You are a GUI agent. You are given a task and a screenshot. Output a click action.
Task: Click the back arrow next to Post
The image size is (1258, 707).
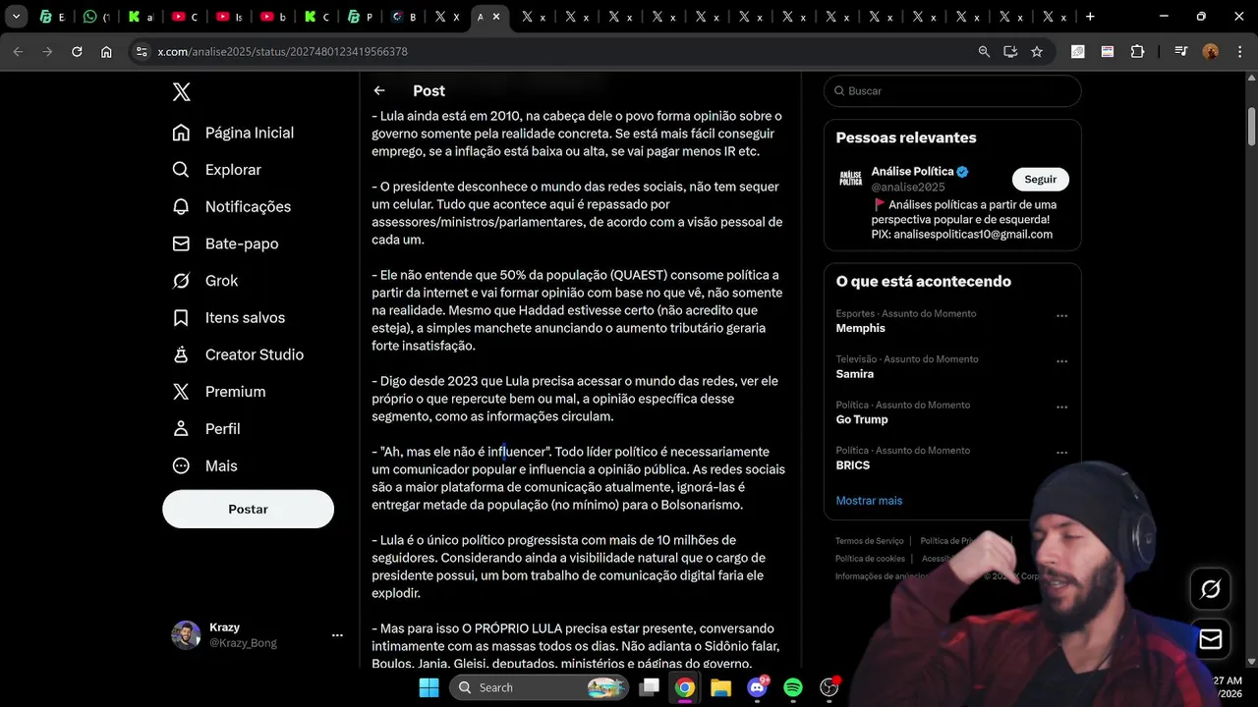tap(379, 90)
